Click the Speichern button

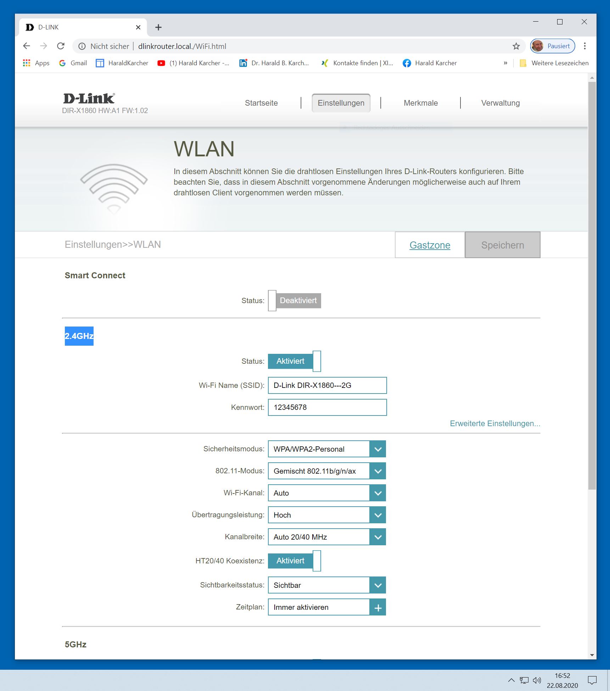pos(503,245)
